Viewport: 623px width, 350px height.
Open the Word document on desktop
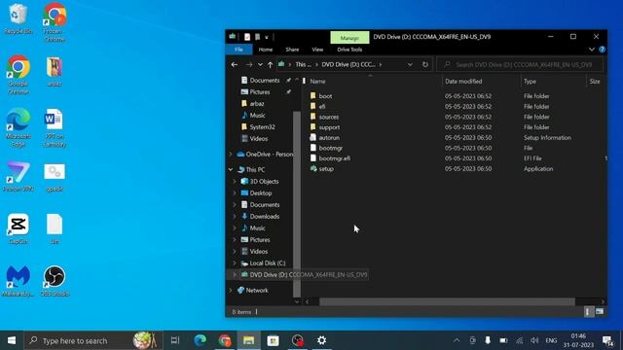(55, 127)
